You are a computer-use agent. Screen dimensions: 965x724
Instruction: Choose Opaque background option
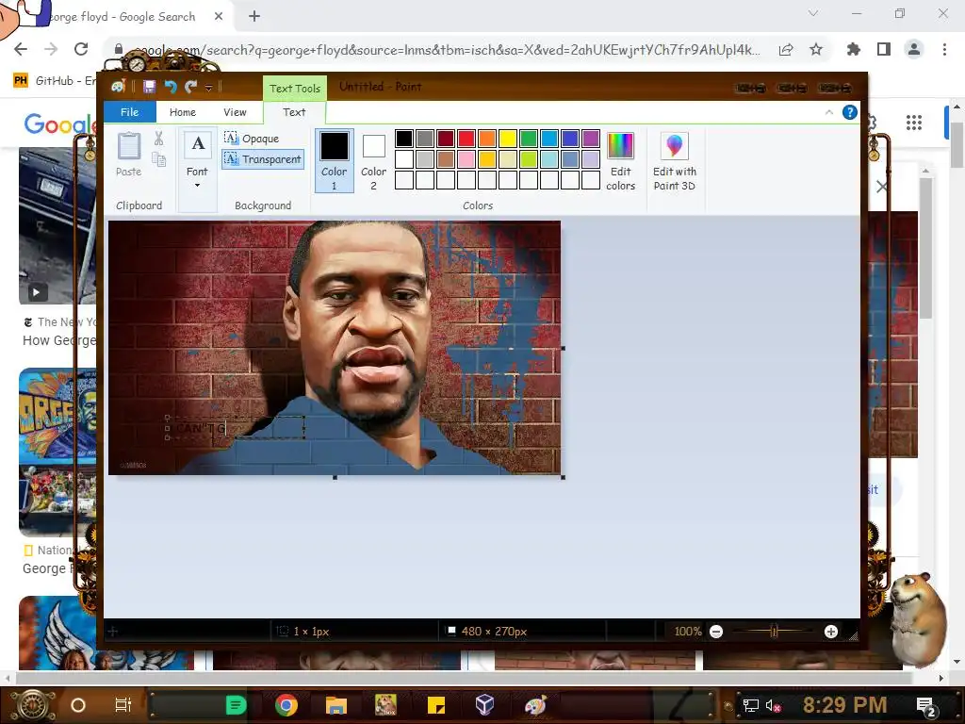point(252,139)
